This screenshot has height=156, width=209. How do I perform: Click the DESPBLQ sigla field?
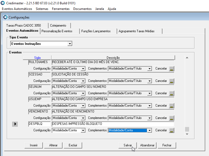[x=39, y=124]
